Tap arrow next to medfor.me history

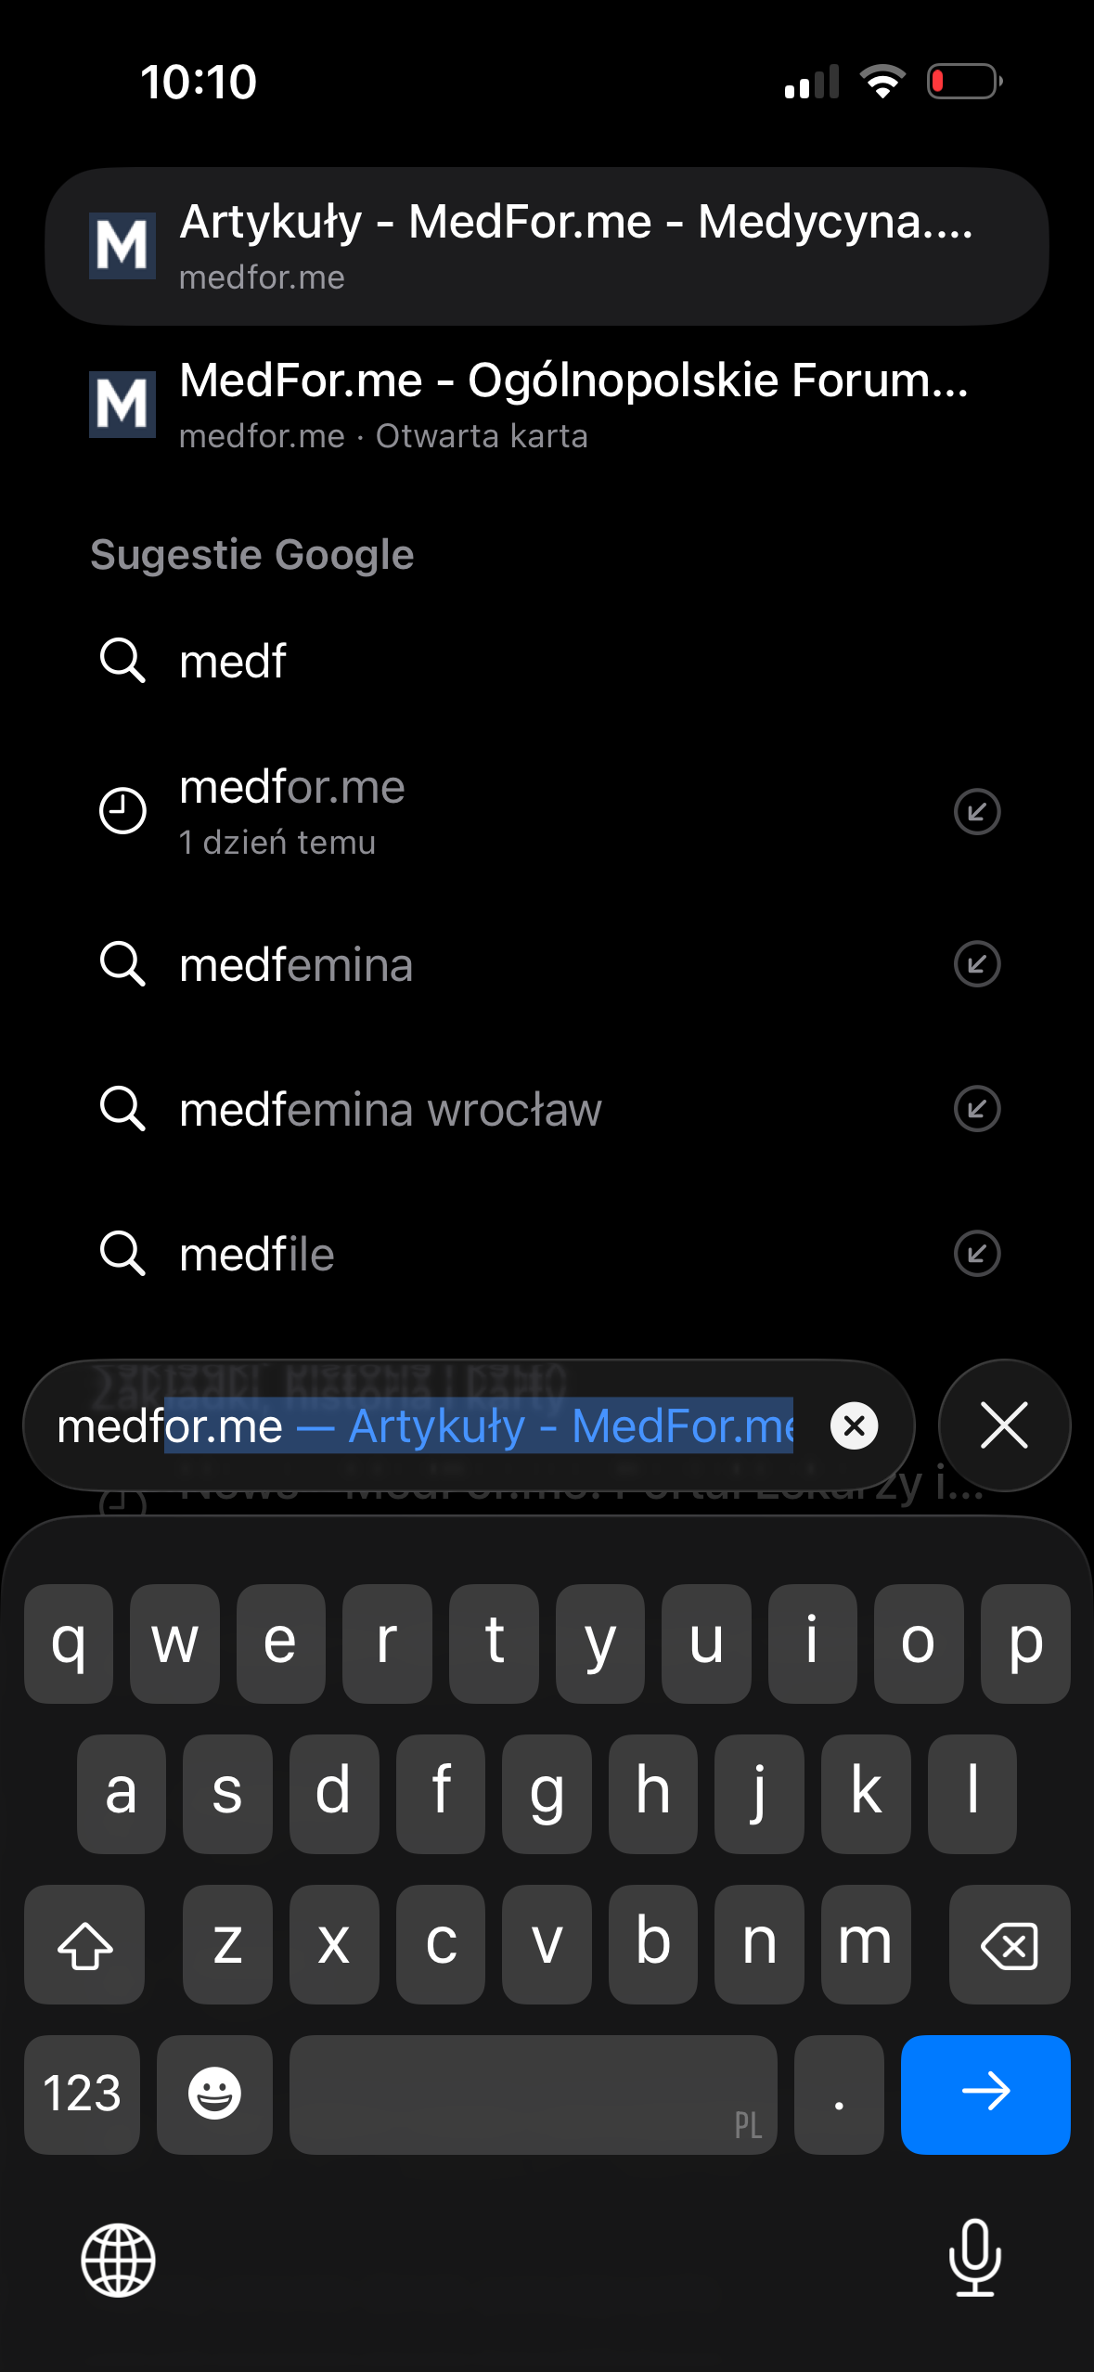[x=976, y=812]
